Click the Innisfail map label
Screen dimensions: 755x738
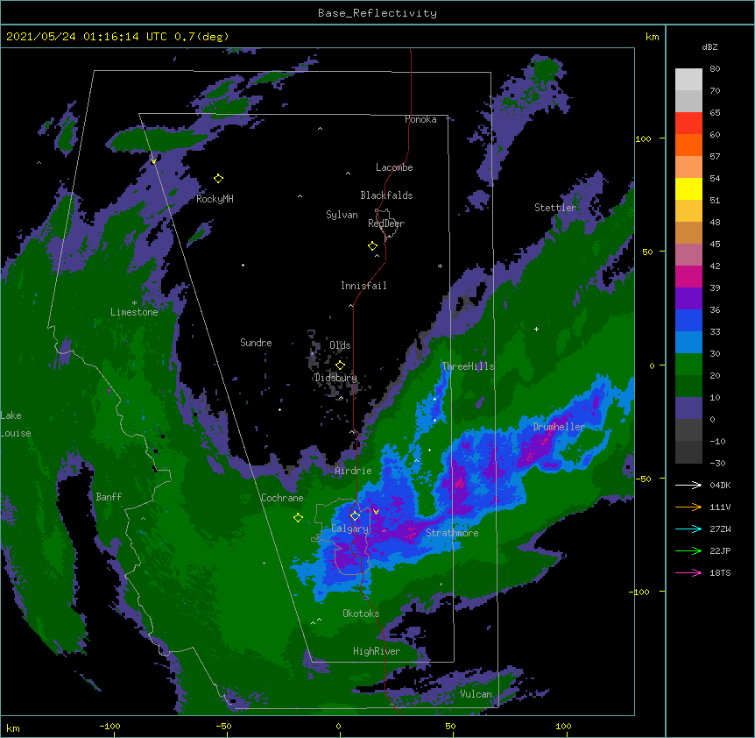[363, 286]
